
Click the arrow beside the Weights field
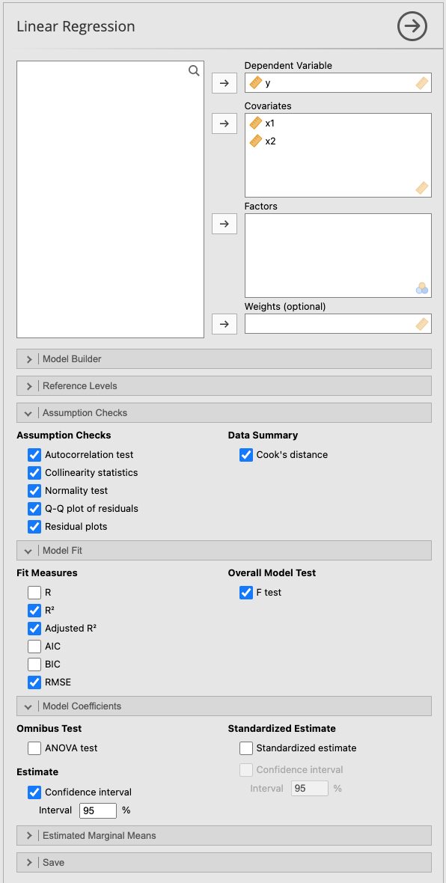click(x=224, y=323)
